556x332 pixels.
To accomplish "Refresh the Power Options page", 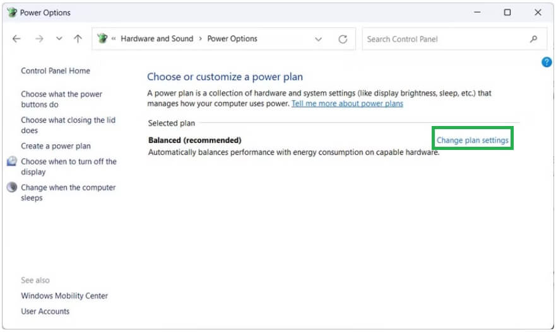I will pyautogui.click(x=343, y=39).
